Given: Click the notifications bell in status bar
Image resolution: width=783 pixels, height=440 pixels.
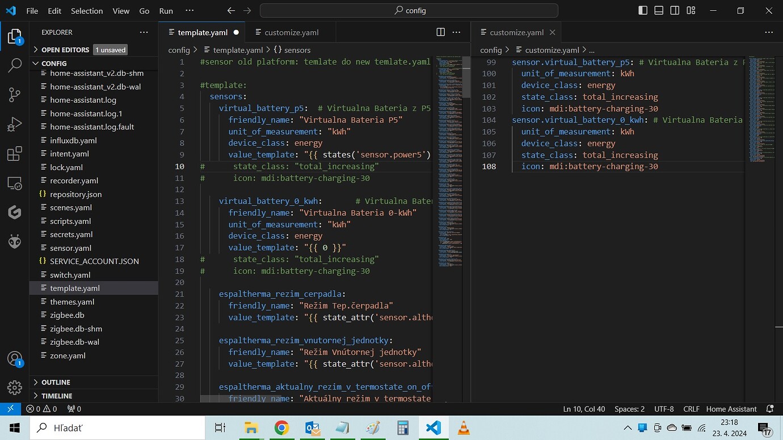Looking at the screenshot, I should 770,409.
